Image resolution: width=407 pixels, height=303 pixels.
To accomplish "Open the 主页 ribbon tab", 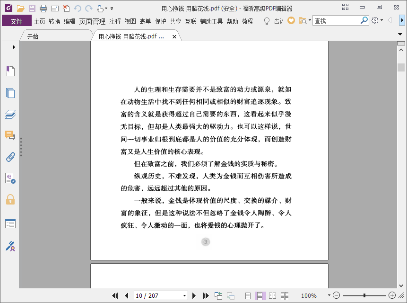I will (39, 21).
